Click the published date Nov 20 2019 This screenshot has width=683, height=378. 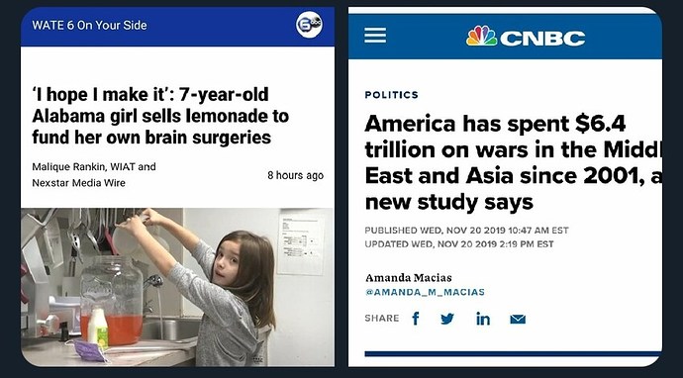pos(466,231)
